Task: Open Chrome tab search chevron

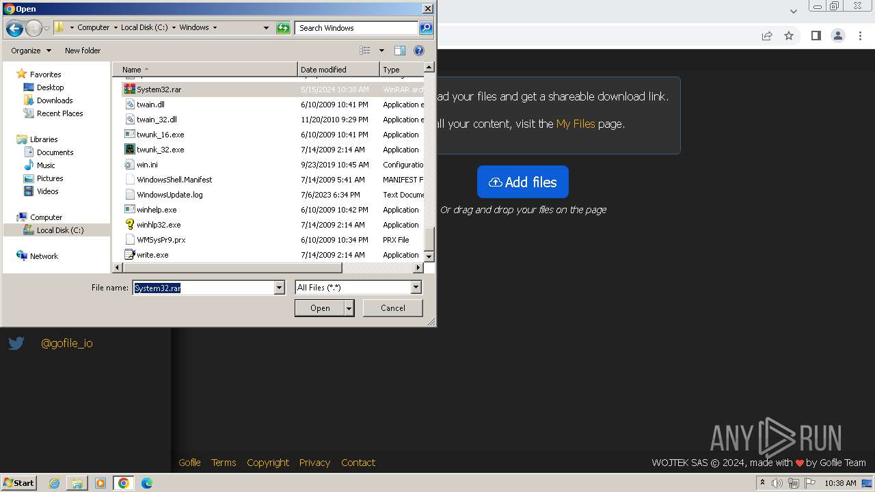Action: click(793, 11)
